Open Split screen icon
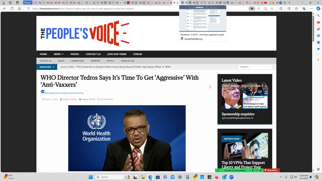 point(289,9)
